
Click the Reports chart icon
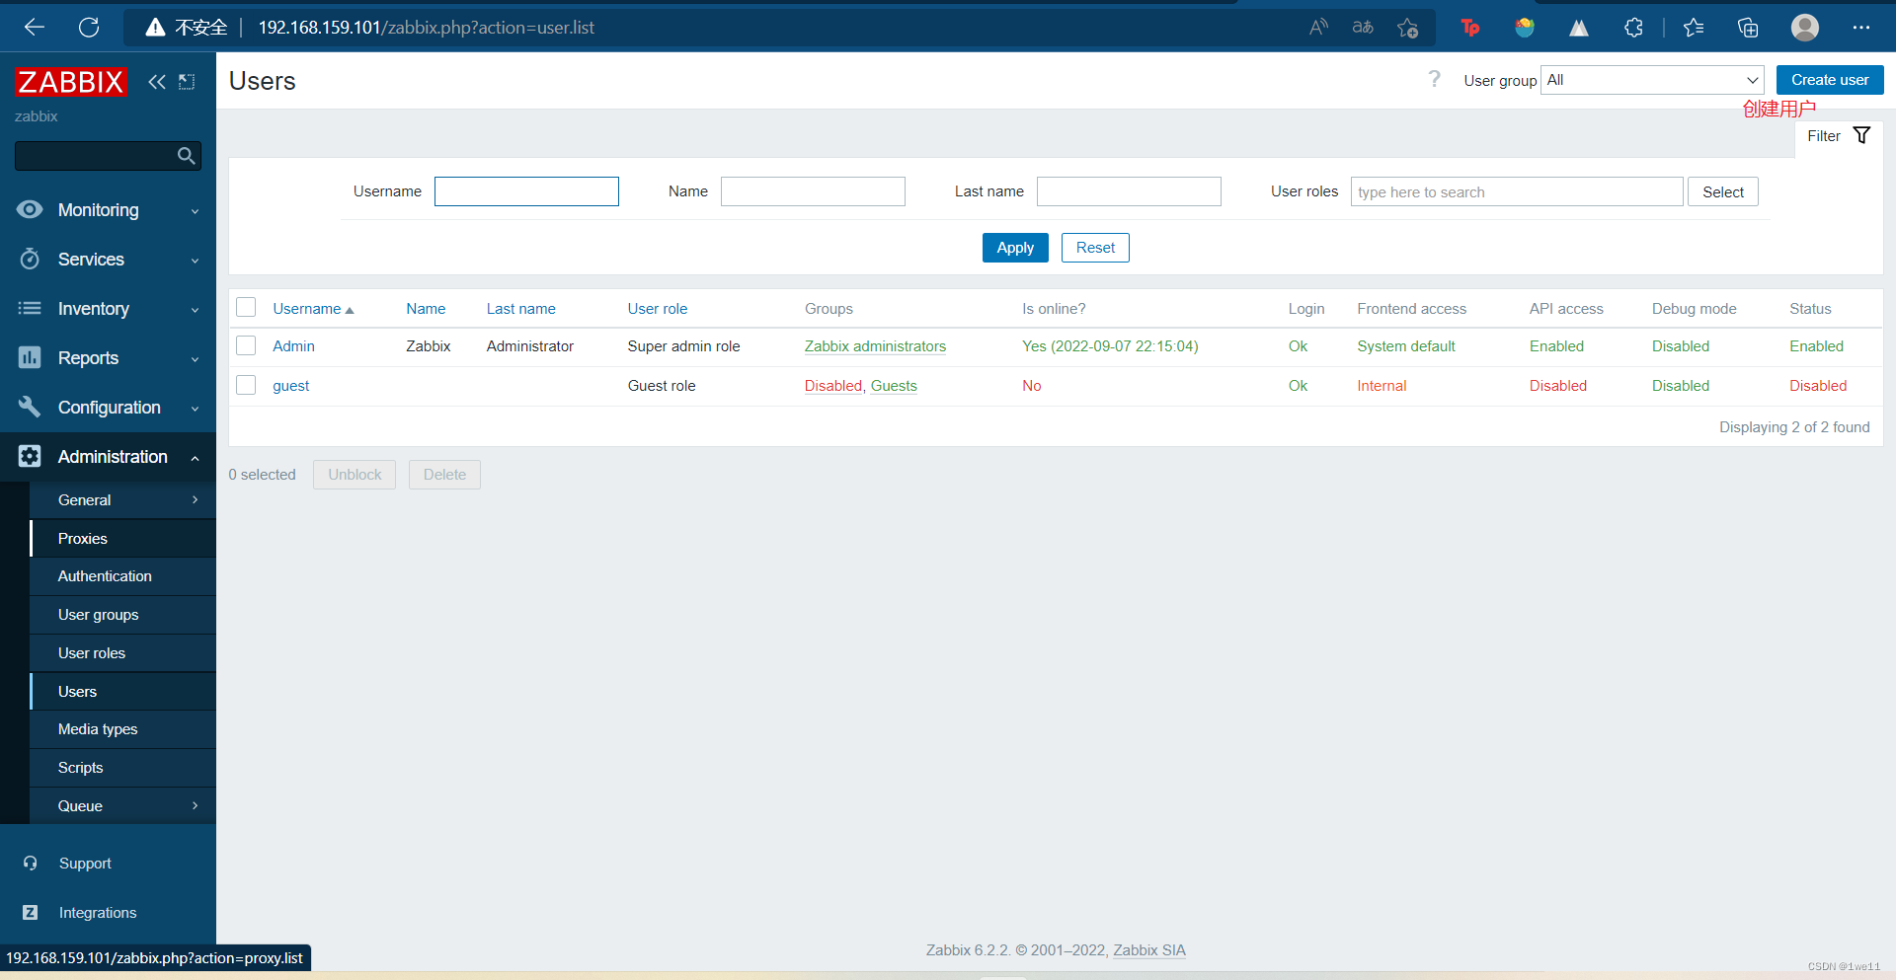(30, 357)
